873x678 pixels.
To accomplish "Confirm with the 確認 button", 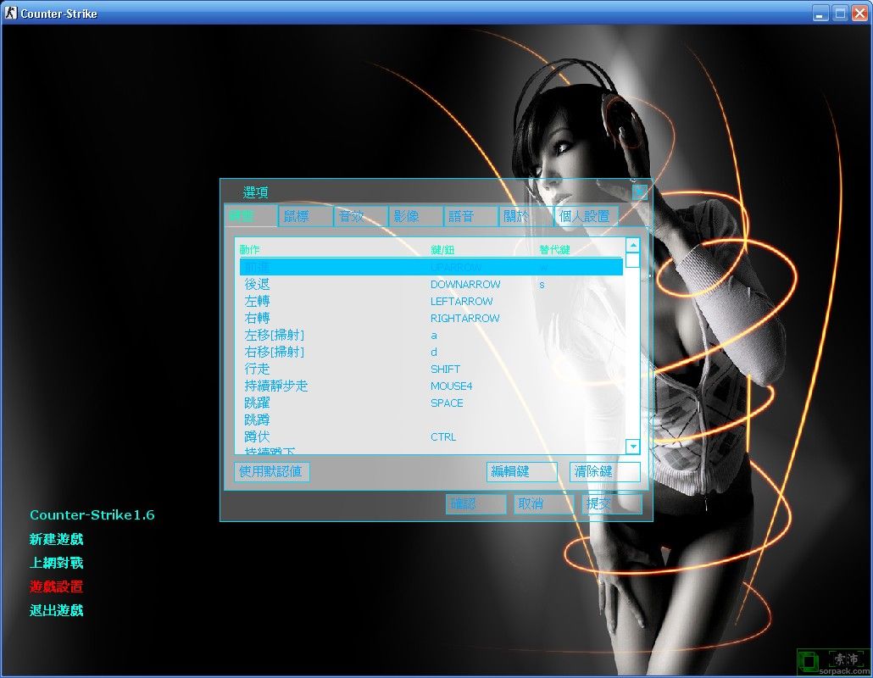I will pos(475,503).
